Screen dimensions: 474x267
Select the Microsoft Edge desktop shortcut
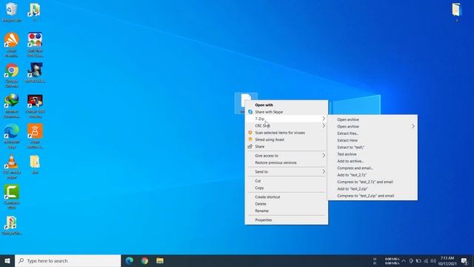(12, 136)
